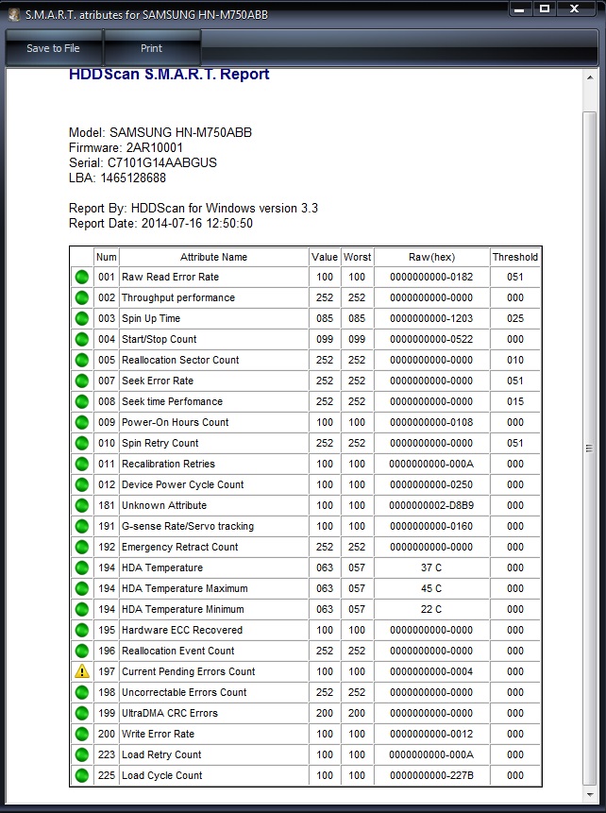Image resolution: width=606 pixels, height=813 pixels.
Task: Click the green status icon for Load Cycle Count
Action: click(x=82, y=775)
